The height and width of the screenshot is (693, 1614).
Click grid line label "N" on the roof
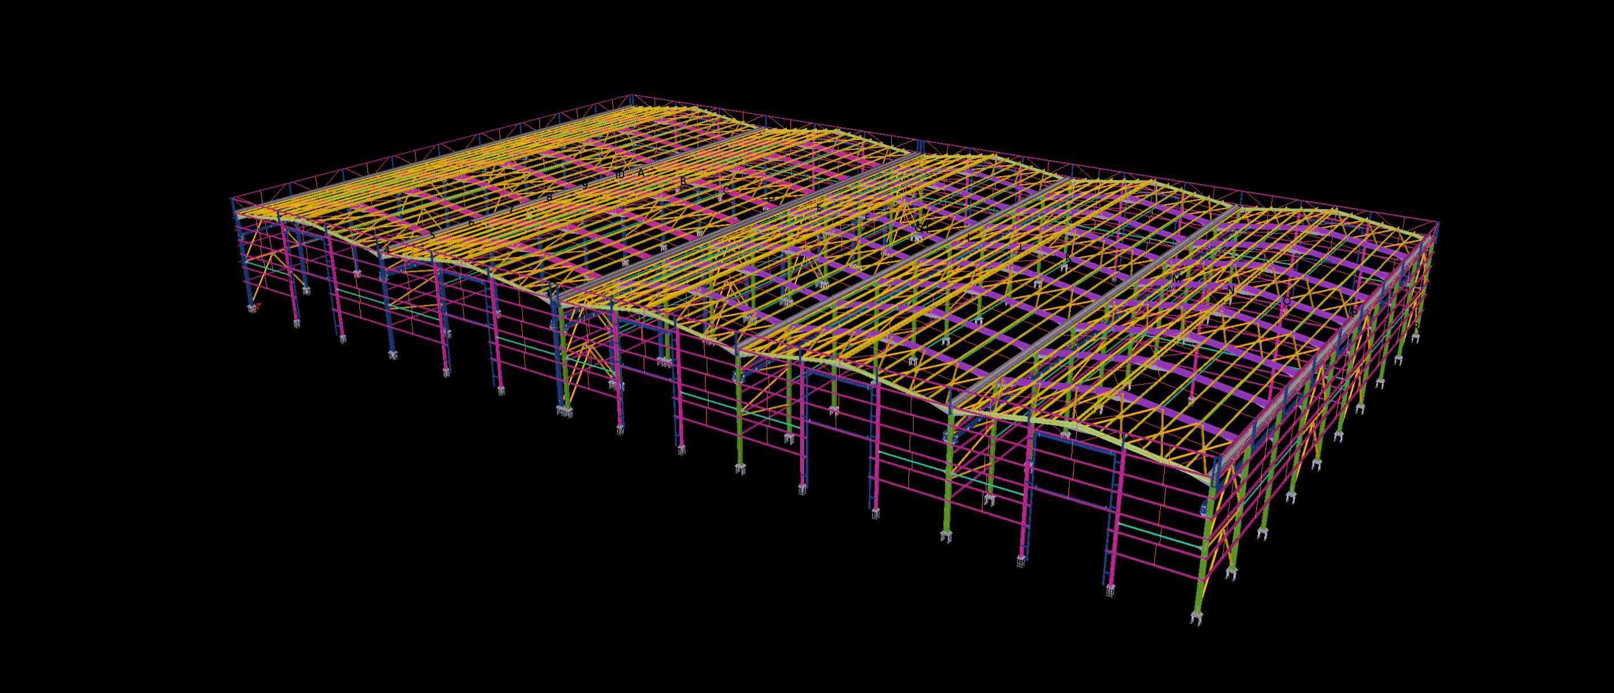[1231, 290]
